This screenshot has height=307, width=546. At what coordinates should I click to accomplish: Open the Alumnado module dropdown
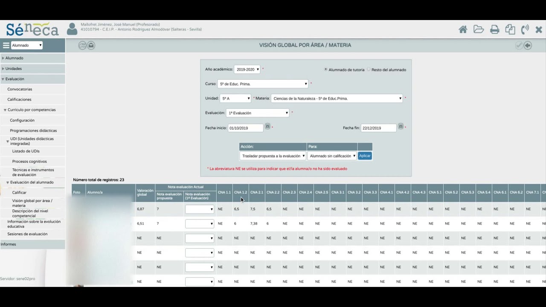(26, 45)
